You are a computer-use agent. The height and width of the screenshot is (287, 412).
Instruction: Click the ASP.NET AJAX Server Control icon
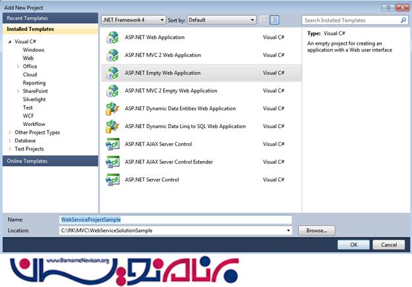[x=113, y=144]
